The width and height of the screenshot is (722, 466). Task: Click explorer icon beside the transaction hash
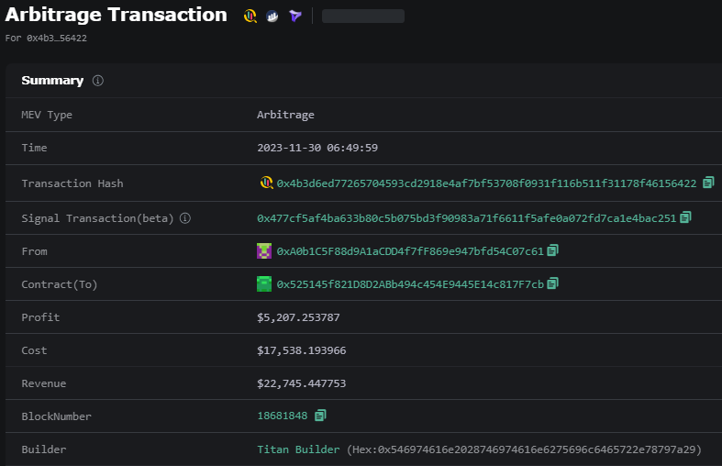coord(266,183)
